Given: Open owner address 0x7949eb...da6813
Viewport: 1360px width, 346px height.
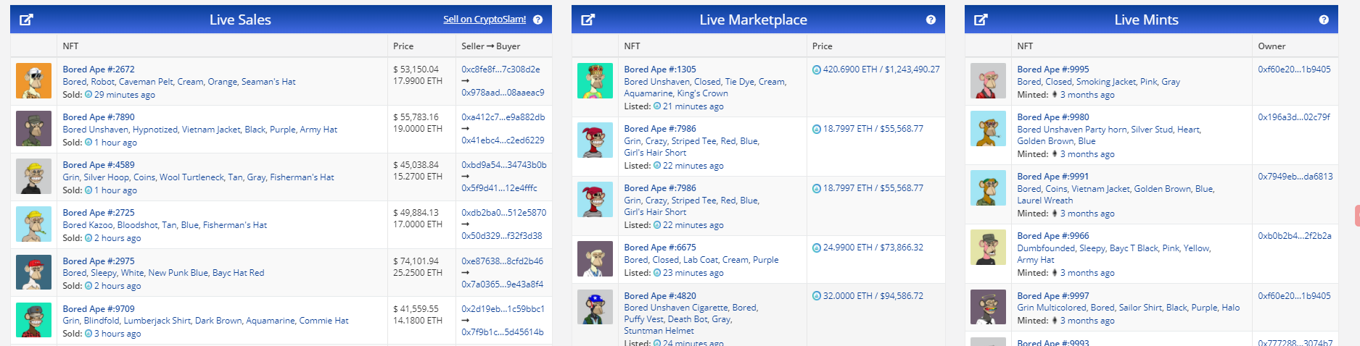Looking at the screenshot, I should (1295, 177).
